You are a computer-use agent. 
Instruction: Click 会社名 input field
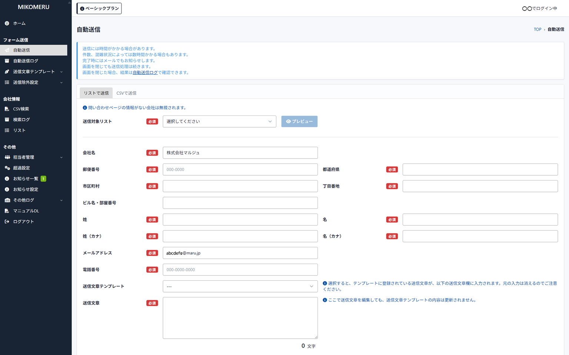pyautogui.click(x=240, y=153)
